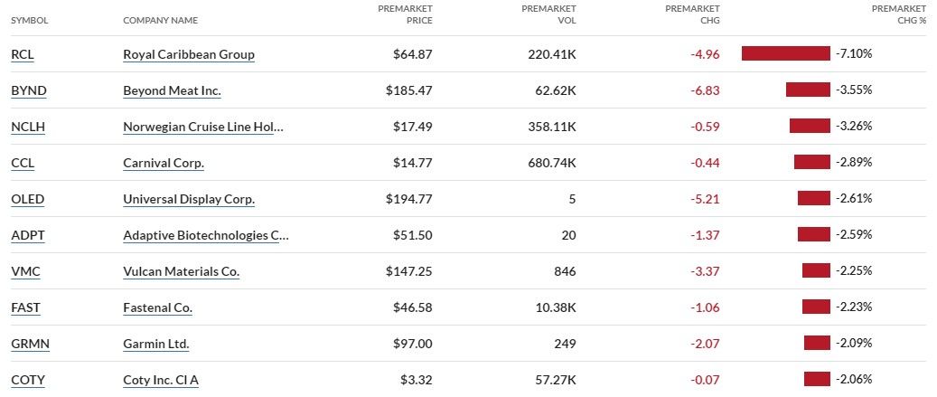Screen dimensions: 937x397
Task: Open the OLED ticker link
Action: coord(27,199)
